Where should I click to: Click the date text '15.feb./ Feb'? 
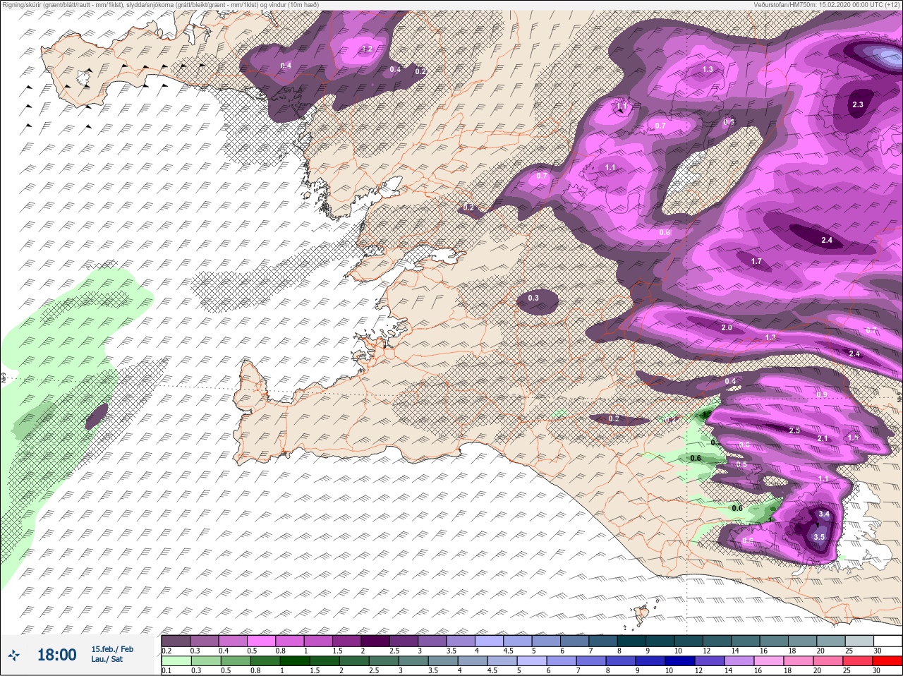click(111, 649)
